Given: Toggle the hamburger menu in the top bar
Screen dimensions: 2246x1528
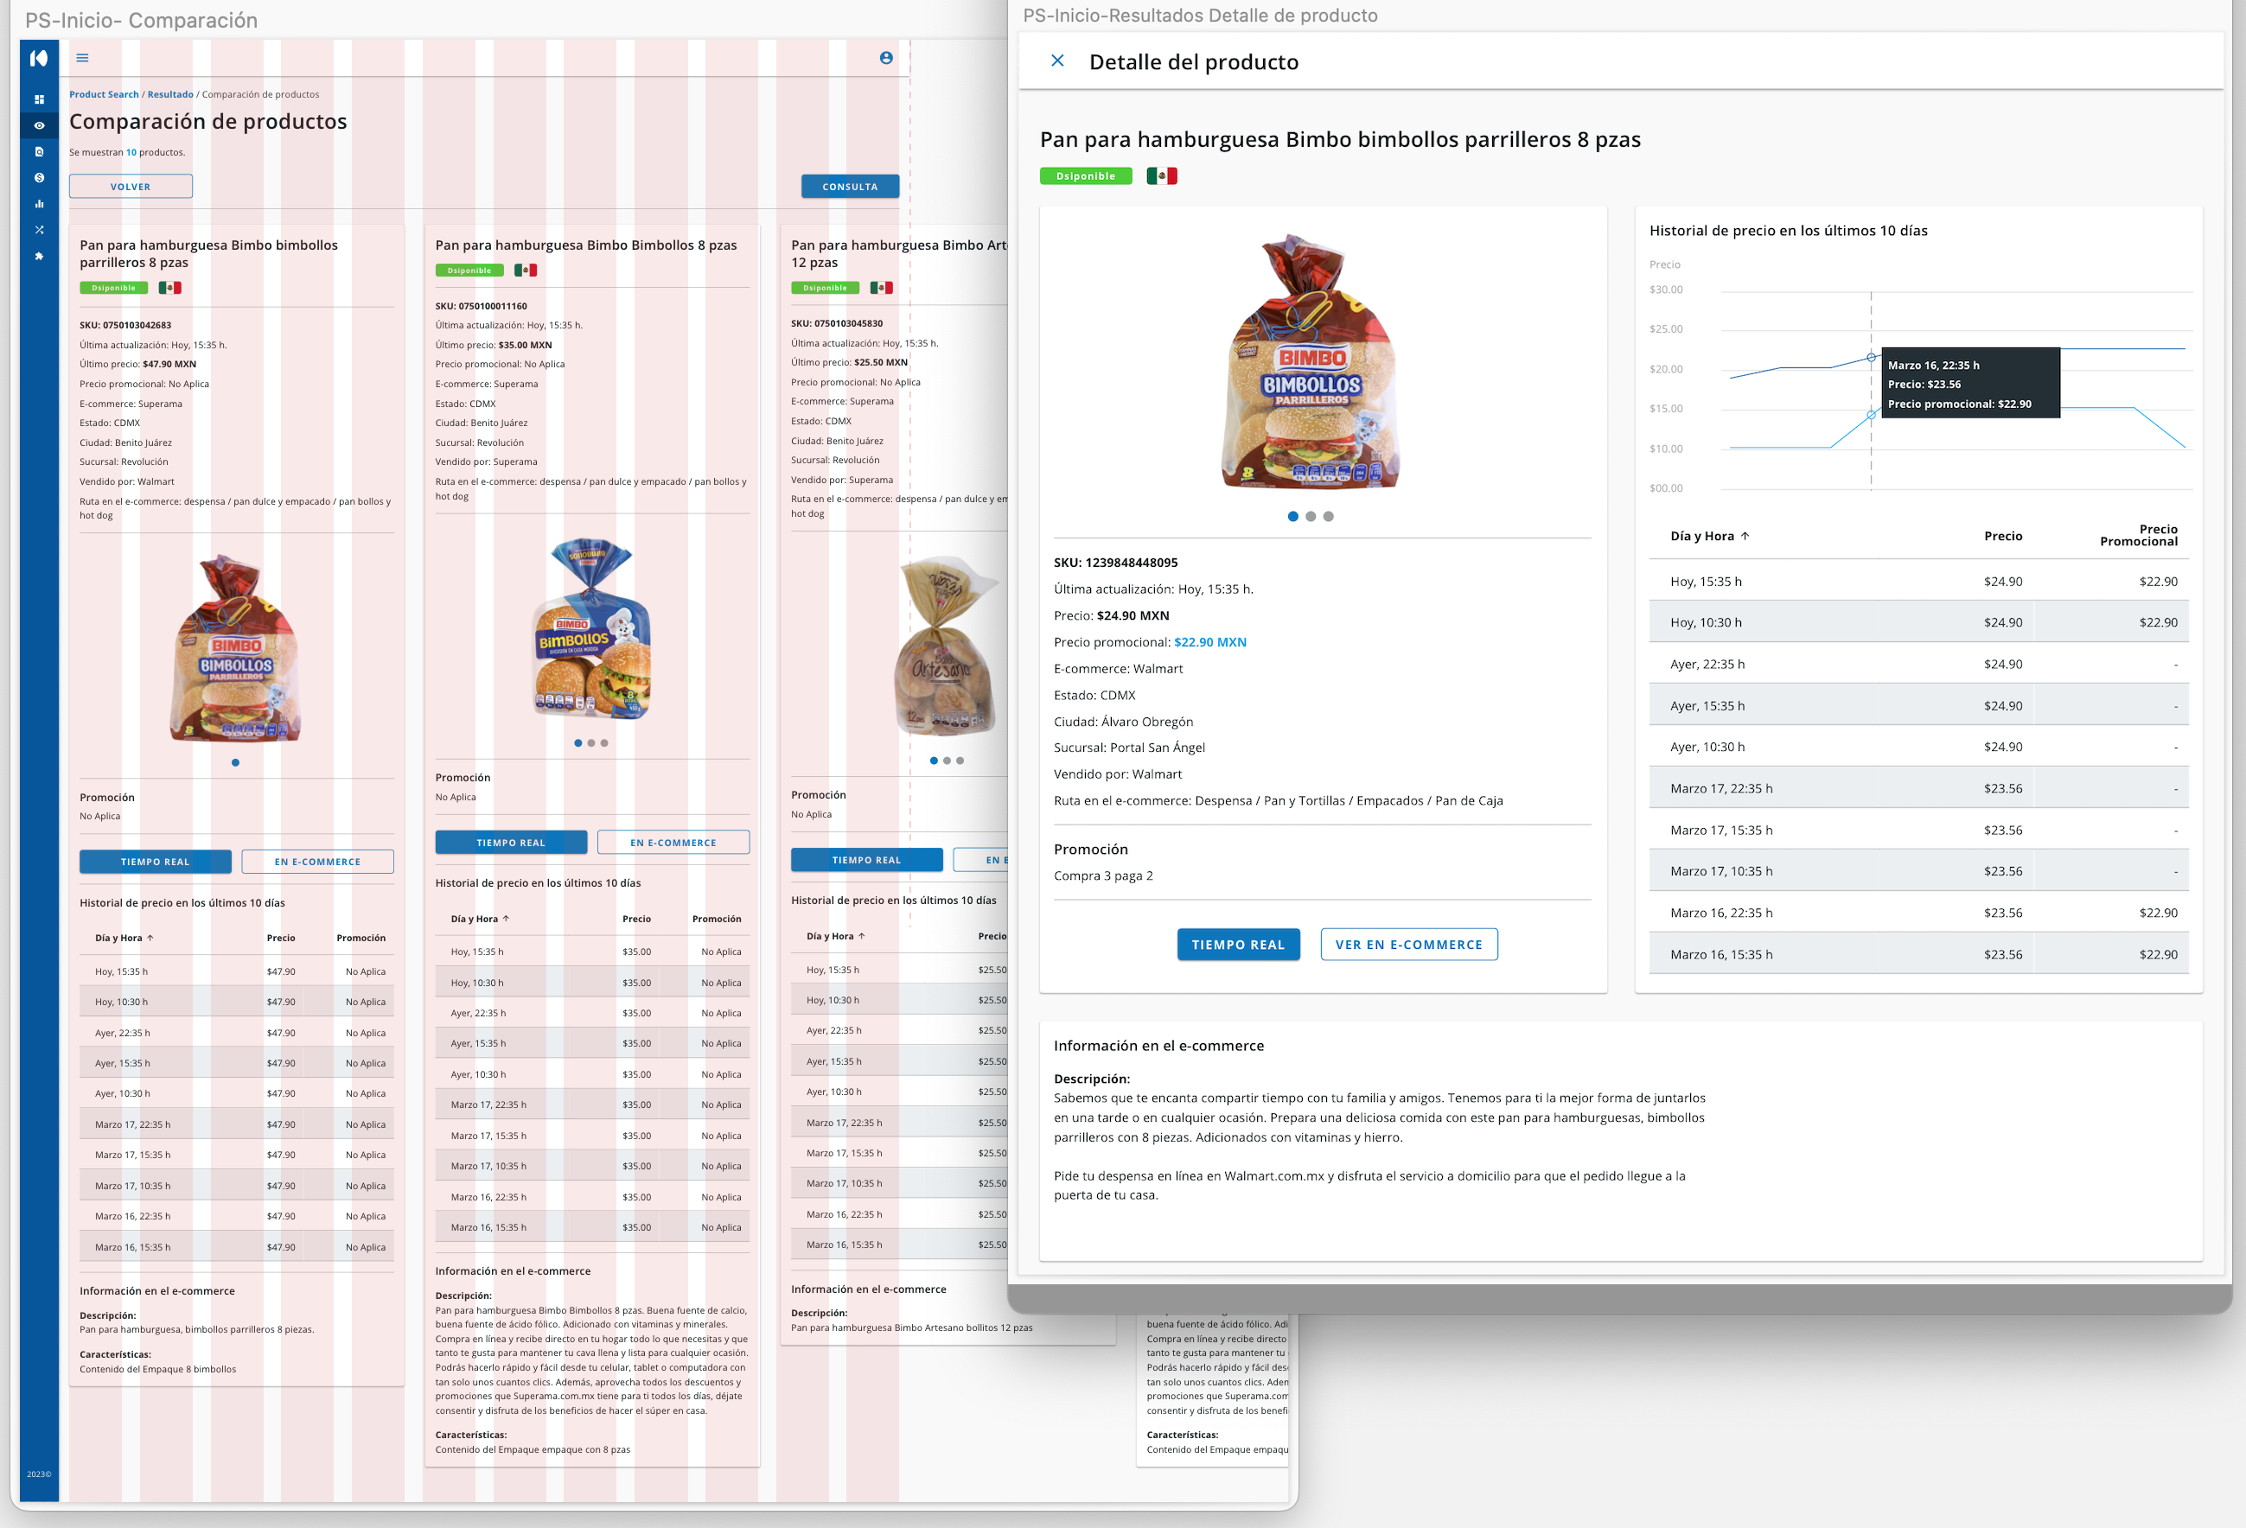Looking at the screenshot, I should point(83,58).
